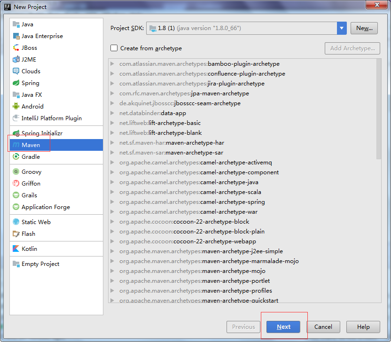Select the Java project type icon
Viewport: 391px width, 342px height.
(16, 24)
